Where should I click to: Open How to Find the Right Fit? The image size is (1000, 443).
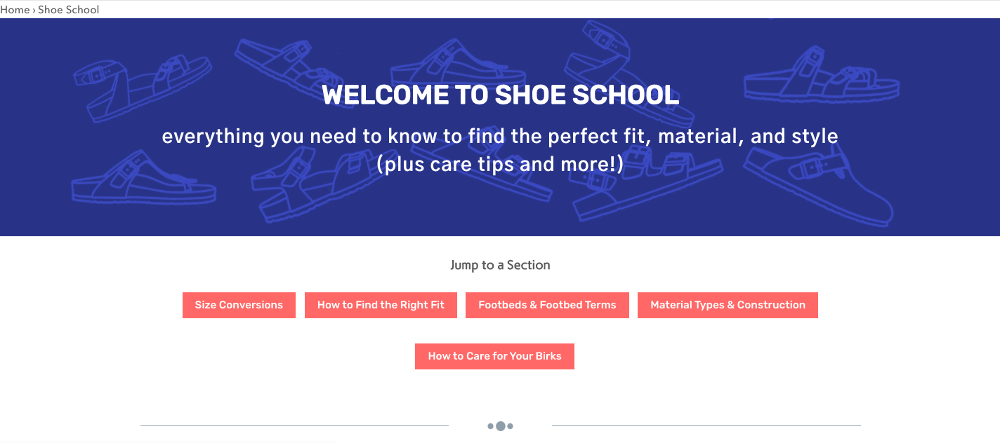(381, 305)
